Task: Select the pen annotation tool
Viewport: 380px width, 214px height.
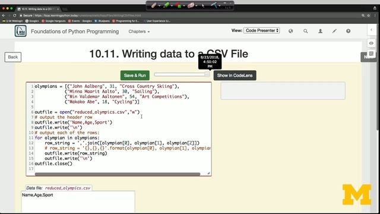Action: [x=154, y=5]
